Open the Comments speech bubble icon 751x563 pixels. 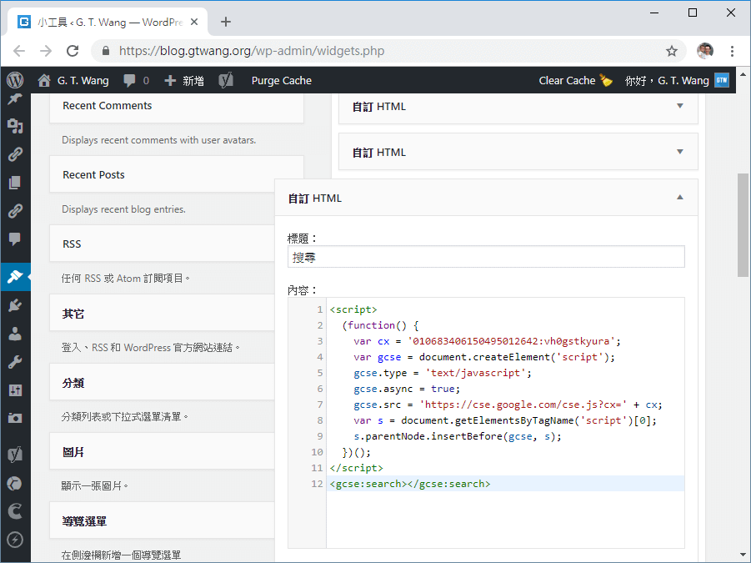pos(15,236)
